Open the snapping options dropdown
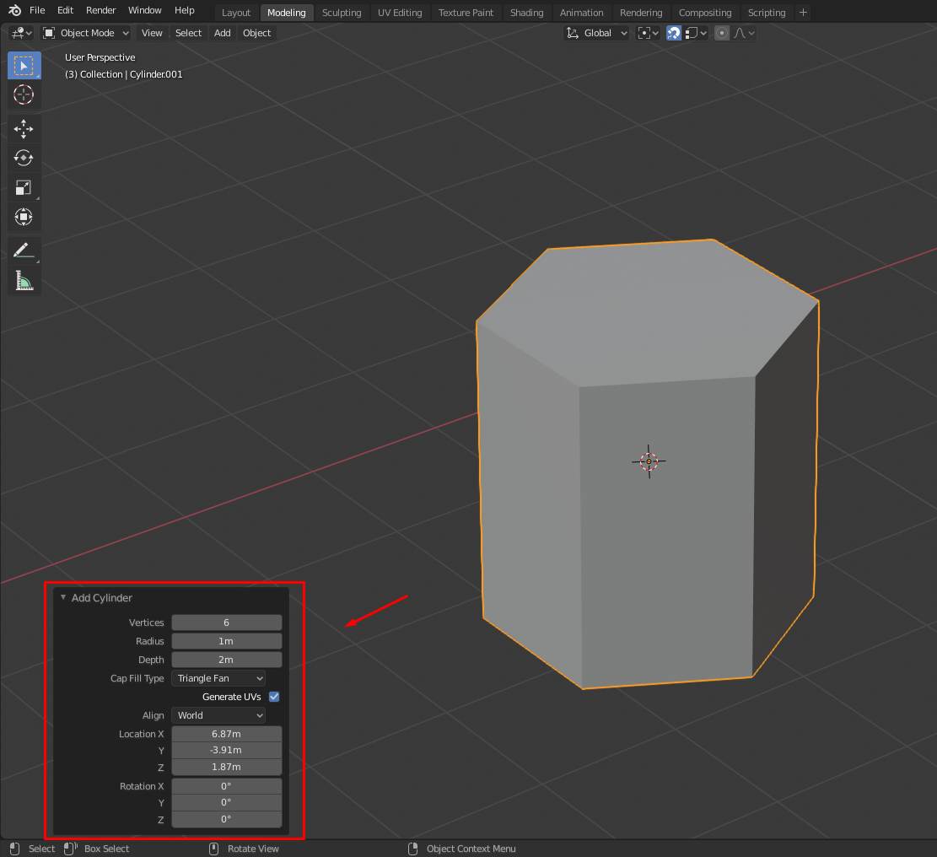The width and height of the screenshot is (937, 857). pos(696,33)
